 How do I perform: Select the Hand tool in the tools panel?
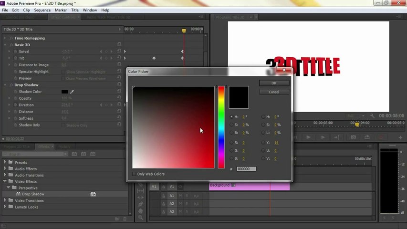click(140, 211)
